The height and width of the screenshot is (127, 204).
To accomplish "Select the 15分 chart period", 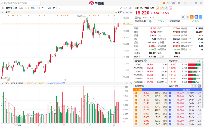I will click(55, 8).
